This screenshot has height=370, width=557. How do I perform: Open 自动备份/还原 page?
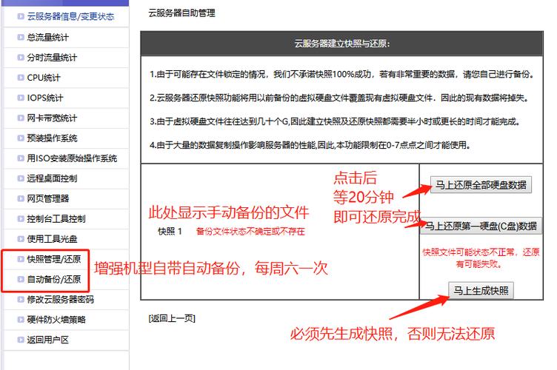(54, 280)
